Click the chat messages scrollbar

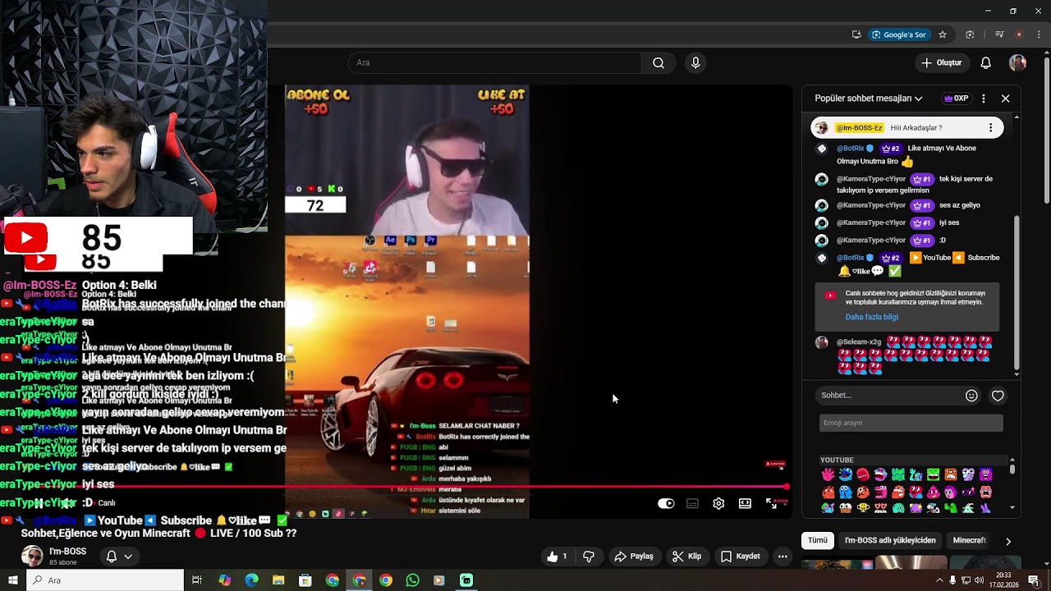[1017, 291]
